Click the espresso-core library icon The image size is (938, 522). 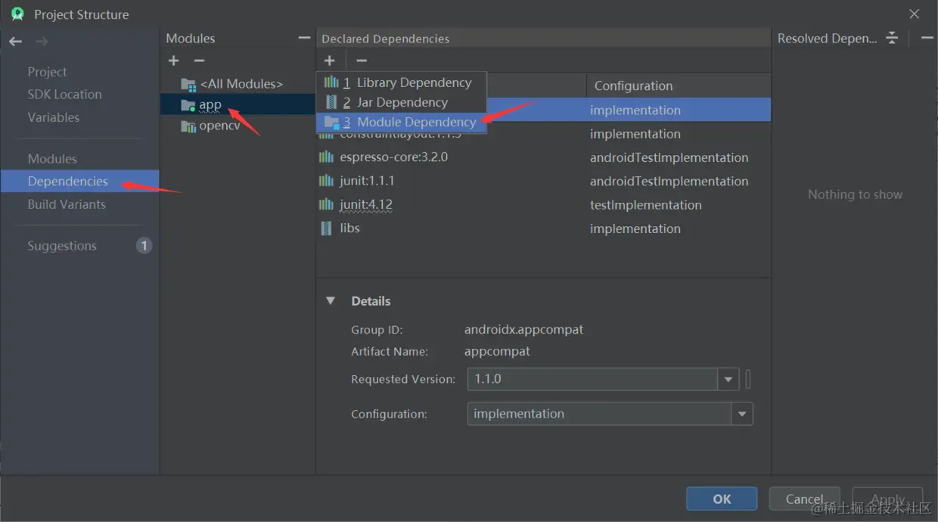[x=326, y=157]
